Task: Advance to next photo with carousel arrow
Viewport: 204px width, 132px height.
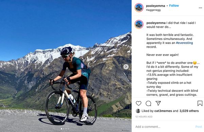Action: pyautogui.click(x=126, y=67)
